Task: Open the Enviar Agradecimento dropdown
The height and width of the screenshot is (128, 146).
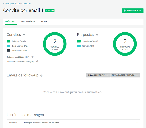Action: [125, 75]
